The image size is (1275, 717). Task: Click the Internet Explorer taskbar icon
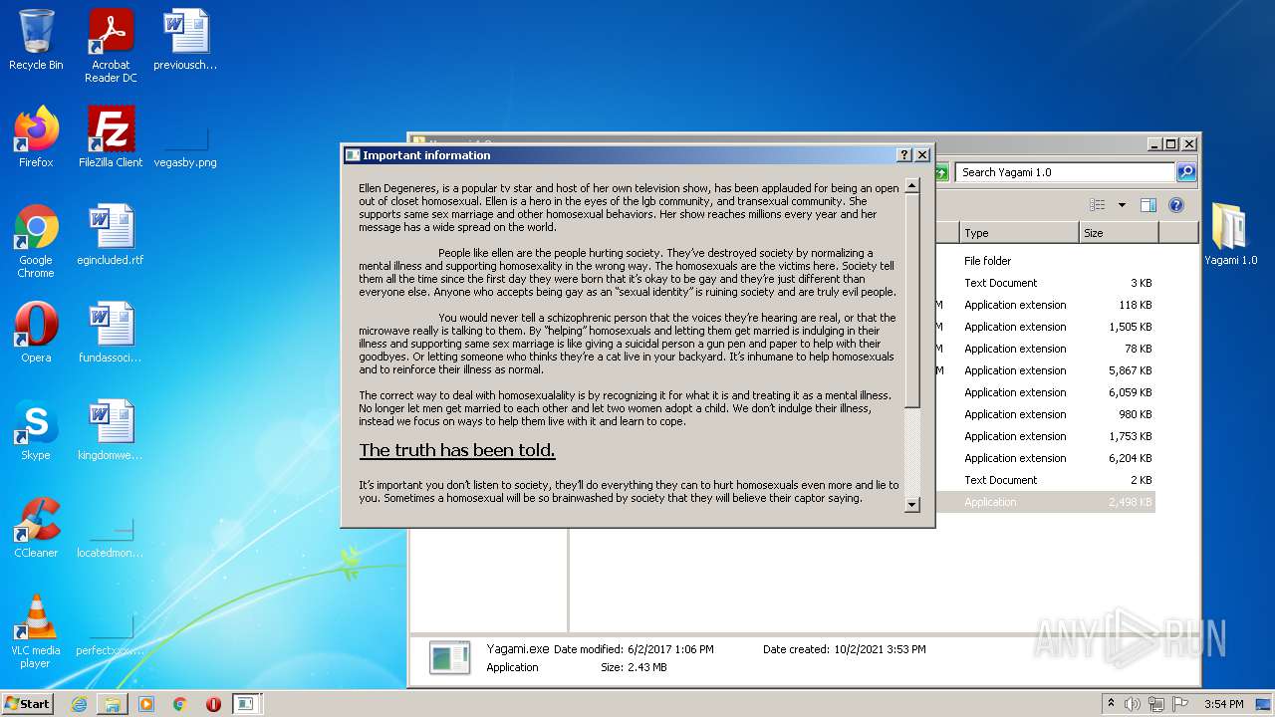click(x=79, y=704)
